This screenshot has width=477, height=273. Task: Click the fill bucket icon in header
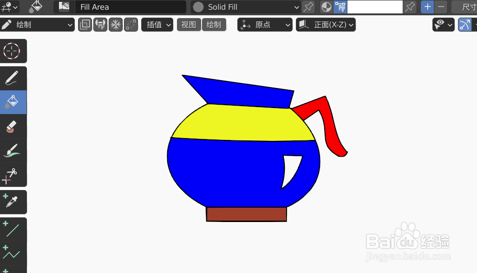[35, 6]
